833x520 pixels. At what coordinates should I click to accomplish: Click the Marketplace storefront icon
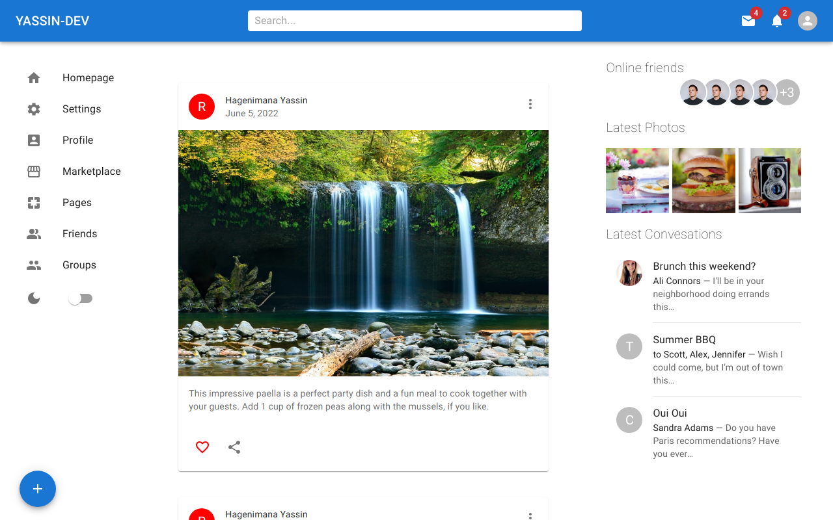(x=34, y=172)
